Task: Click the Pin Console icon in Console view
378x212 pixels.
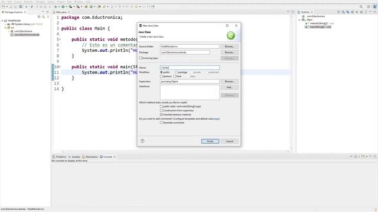Action: pos(351,157)
